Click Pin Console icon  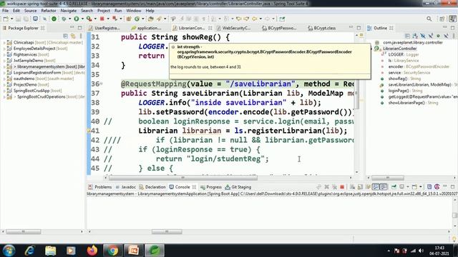pos(394,187)
